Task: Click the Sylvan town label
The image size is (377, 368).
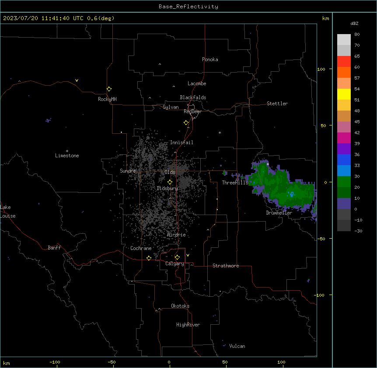Action: [x=171, y=107]
